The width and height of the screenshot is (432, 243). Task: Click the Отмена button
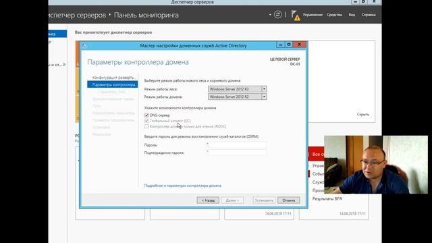click(288, 200)
